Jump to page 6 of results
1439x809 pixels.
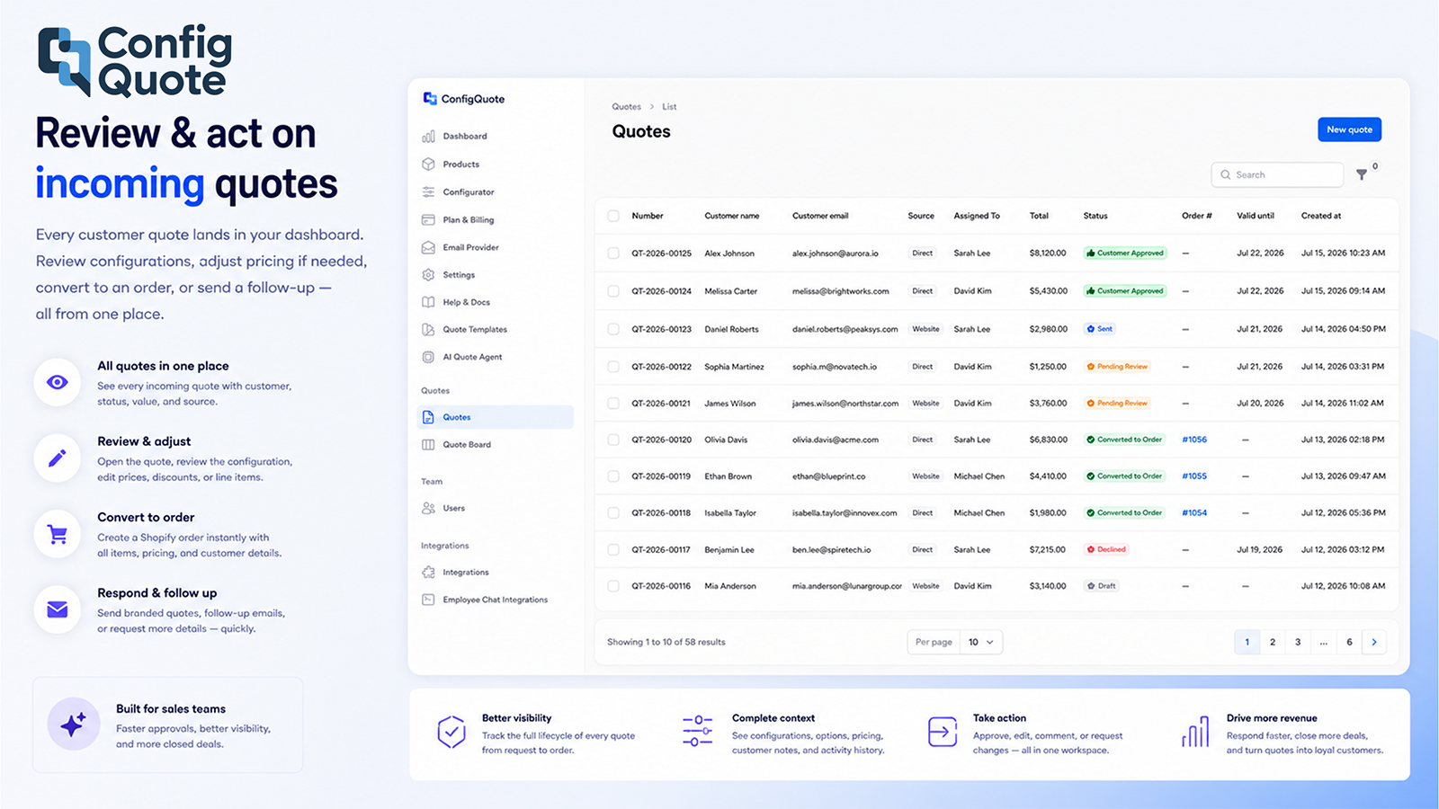1349,642
